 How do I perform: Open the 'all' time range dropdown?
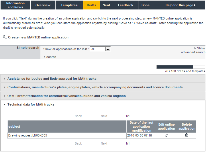tap(100, 49)
